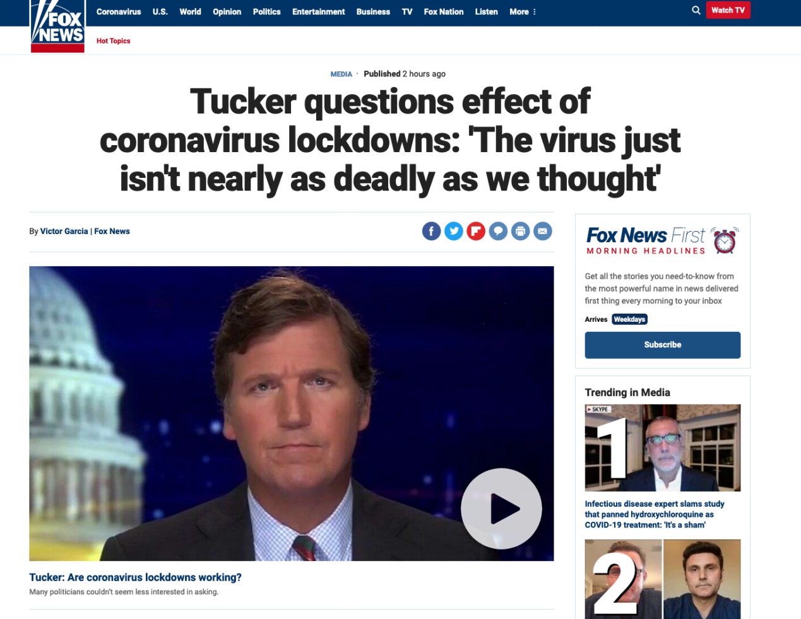Expand the More menu
This screenshot has height=619, width=801.
(x=523, y=12)
